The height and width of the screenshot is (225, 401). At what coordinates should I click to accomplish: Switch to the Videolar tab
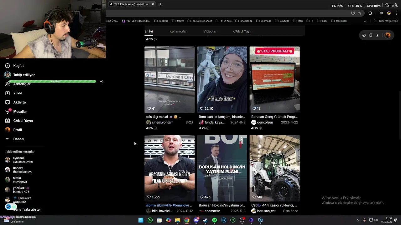click(x=210, y=31)
